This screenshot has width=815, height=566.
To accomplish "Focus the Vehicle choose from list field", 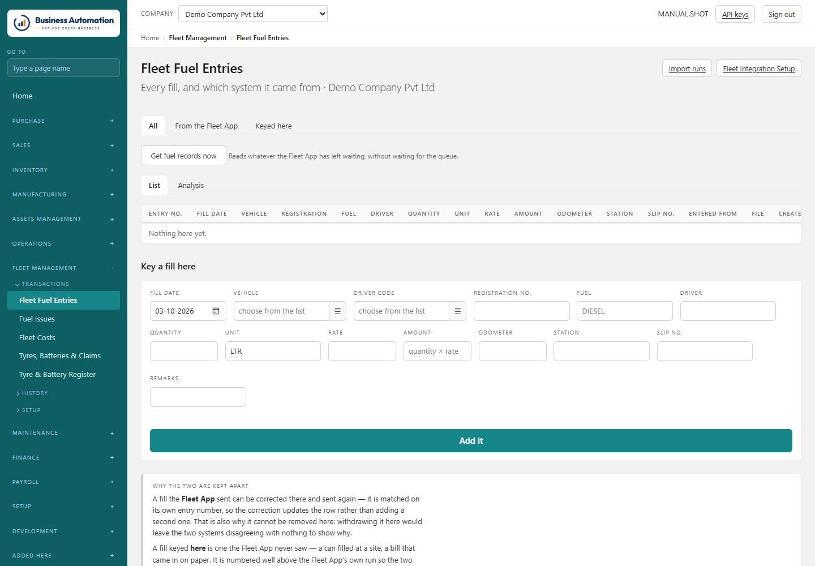I will click(281, 311).
